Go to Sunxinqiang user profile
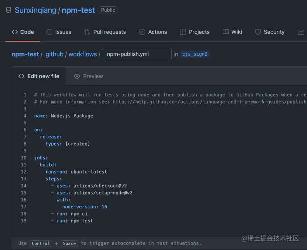 point(36,10)
